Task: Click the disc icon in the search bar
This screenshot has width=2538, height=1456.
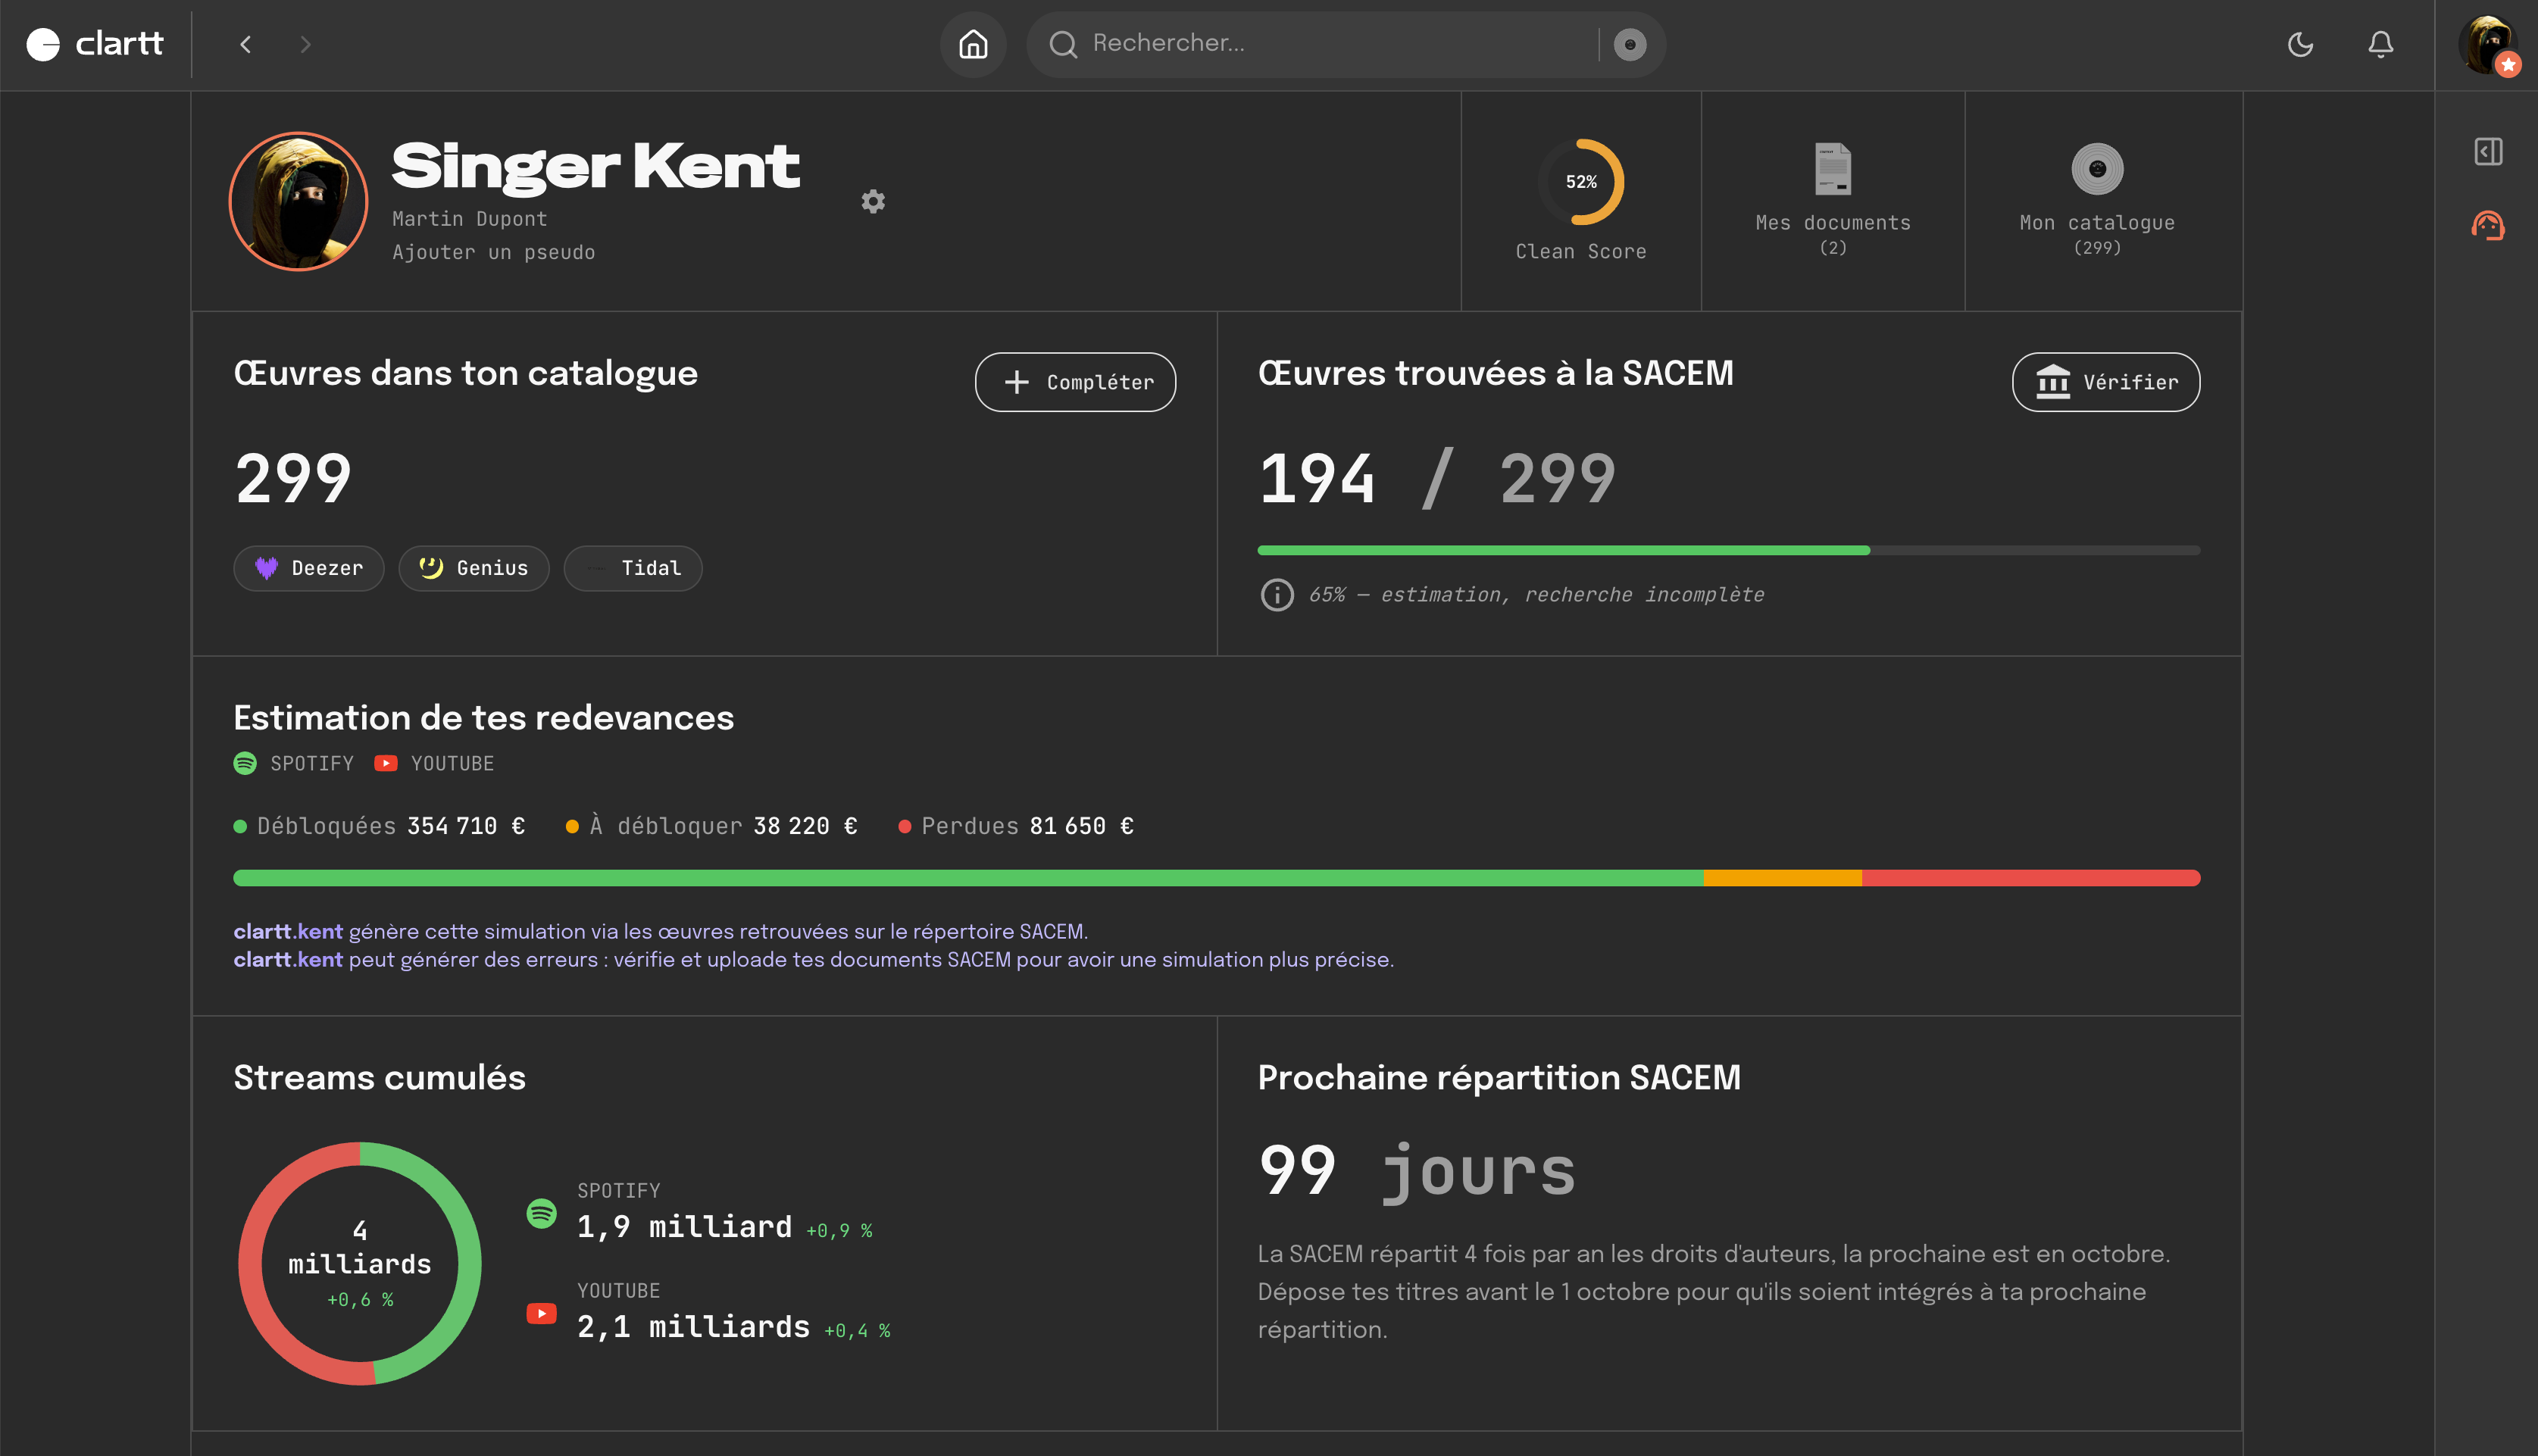Action: tap(1630, 44)
